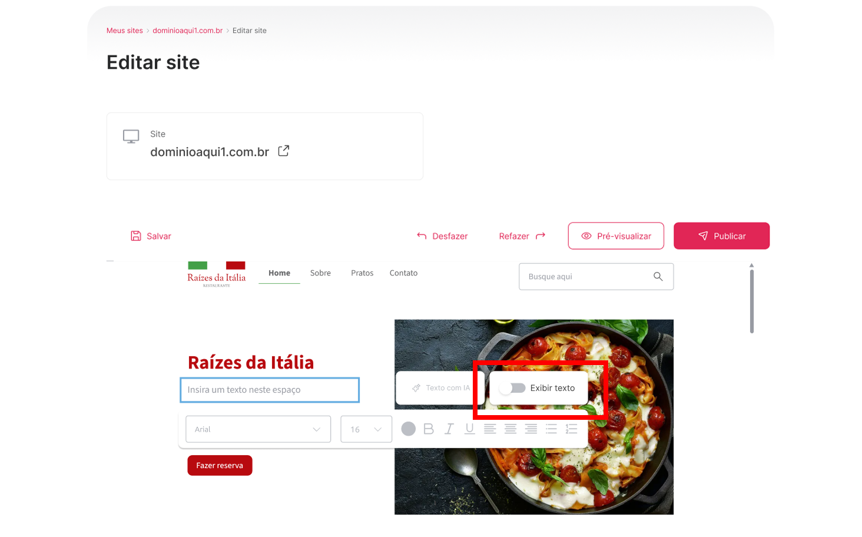Open the Pré-visualizar preview
The height and width of the screenshot is (537, 862).
[616, 236]
